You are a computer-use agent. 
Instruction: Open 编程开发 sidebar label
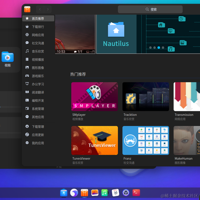[38, 100]
